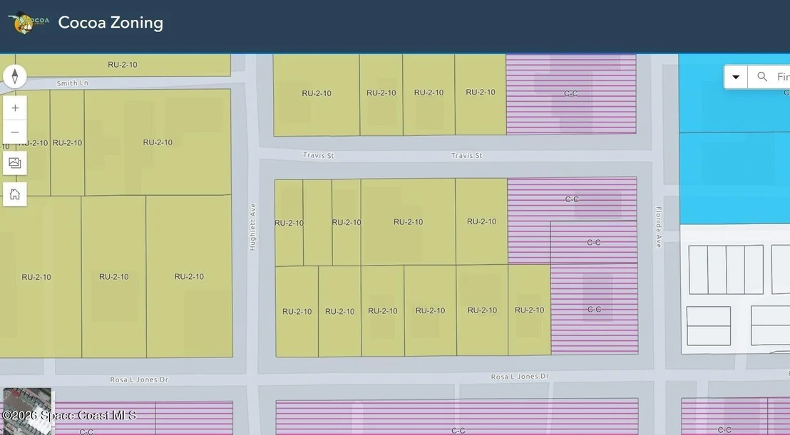Viewport: 790px width, 435px height.
Task: Click the search magnifier icon
Action: click(762, 77)
